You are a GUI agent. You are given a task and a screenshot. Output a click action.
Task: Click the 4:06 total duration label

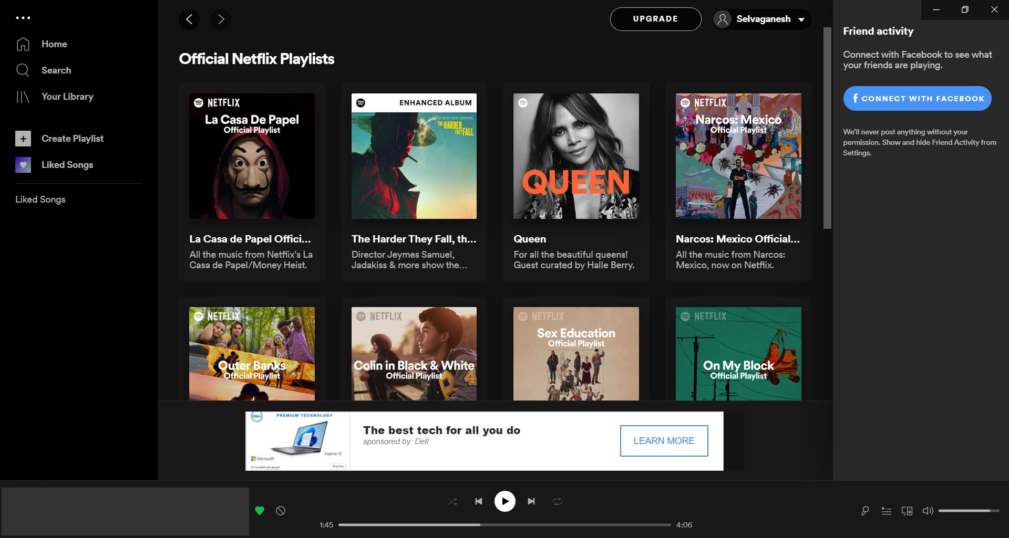tap(684, 525)
